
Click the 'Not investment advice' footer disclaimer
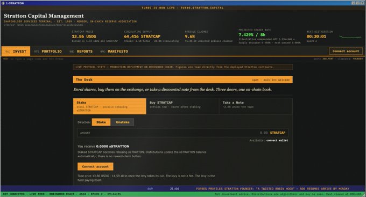pos(288,194)
